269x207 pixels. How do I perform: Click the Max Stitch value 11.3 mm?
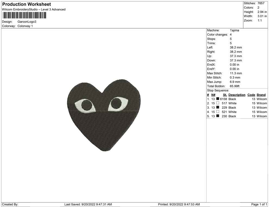pos(236,73)
